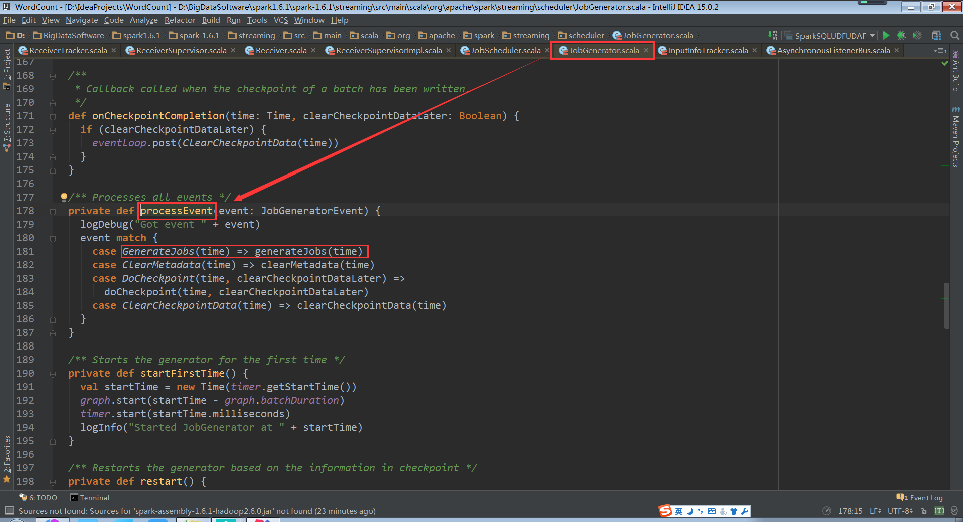963x522 pixels.
Task: Open the 1: Project side panel
Action: [x=7, y=69]
